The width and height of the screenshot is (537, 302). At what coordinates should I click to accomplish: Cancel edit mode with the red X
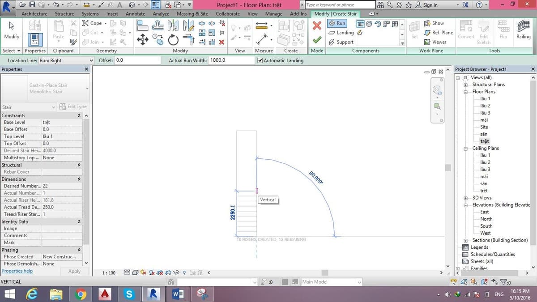(x=317, y=26)
